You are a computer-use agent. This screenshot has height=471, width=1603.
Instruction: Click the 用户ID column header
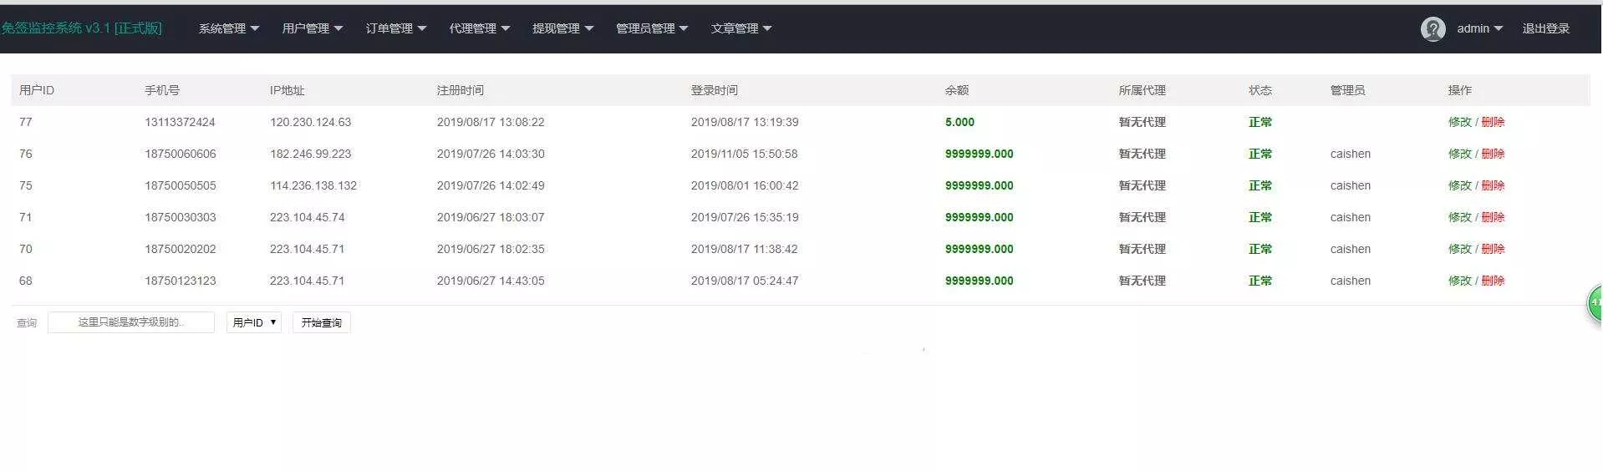(37, 90)
